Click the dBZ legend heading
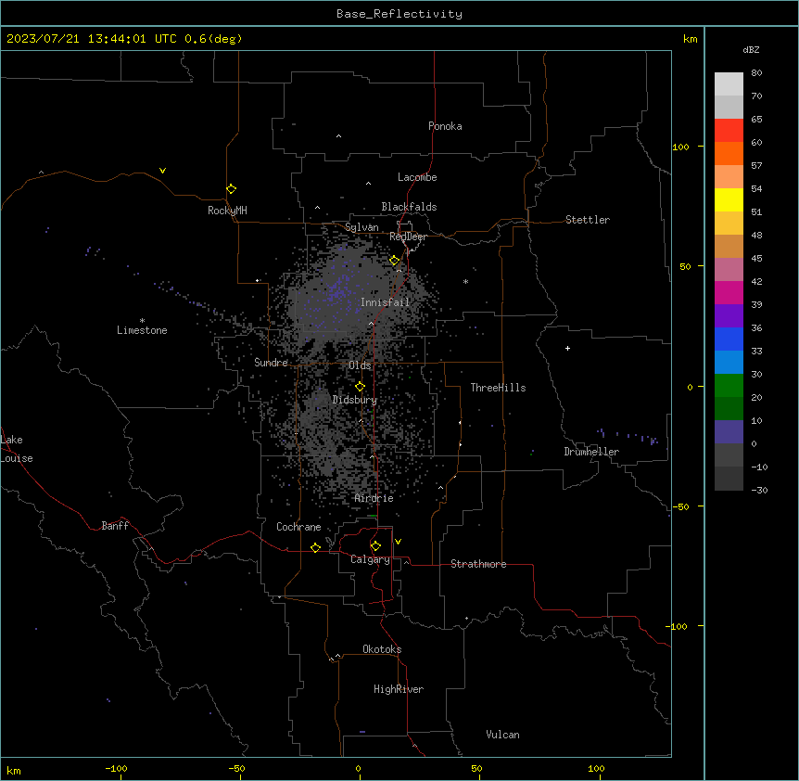This screenshot has height=781, width=799. [751, 50]
